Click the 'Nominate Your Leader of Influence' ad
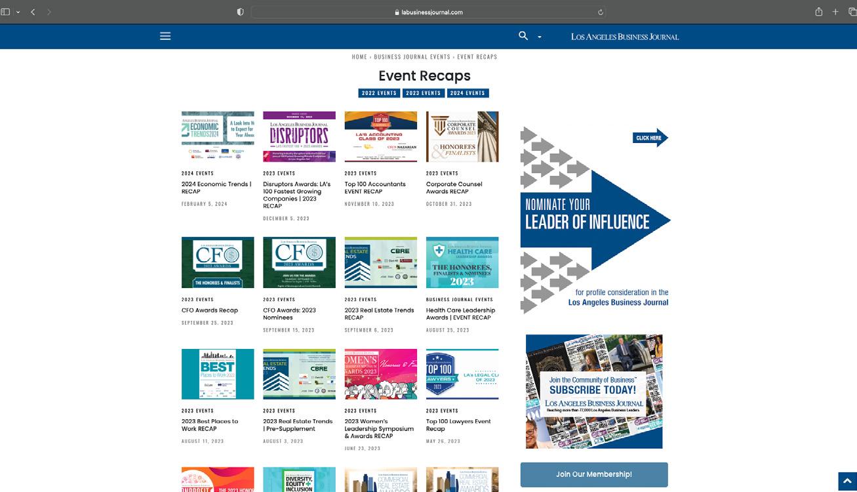The height and width of the screenshot is (492, 857). pyautogui.click(x=595, y=220)
